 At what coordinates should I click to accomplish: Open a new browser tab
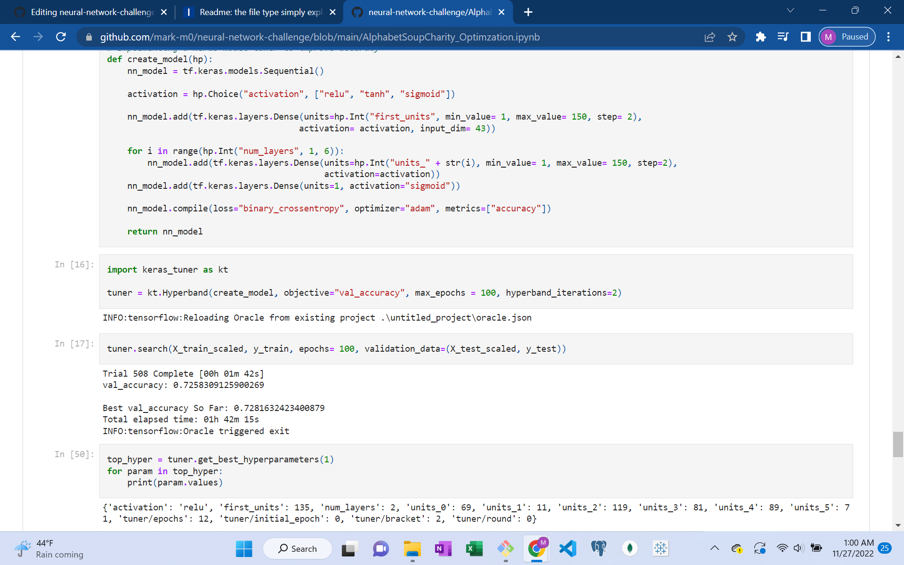(528, 12)
